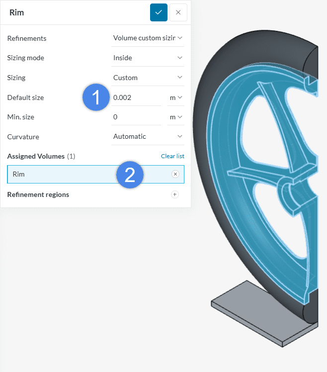Select the Rim entry in Assigned Volumes

tap(60, 175)
